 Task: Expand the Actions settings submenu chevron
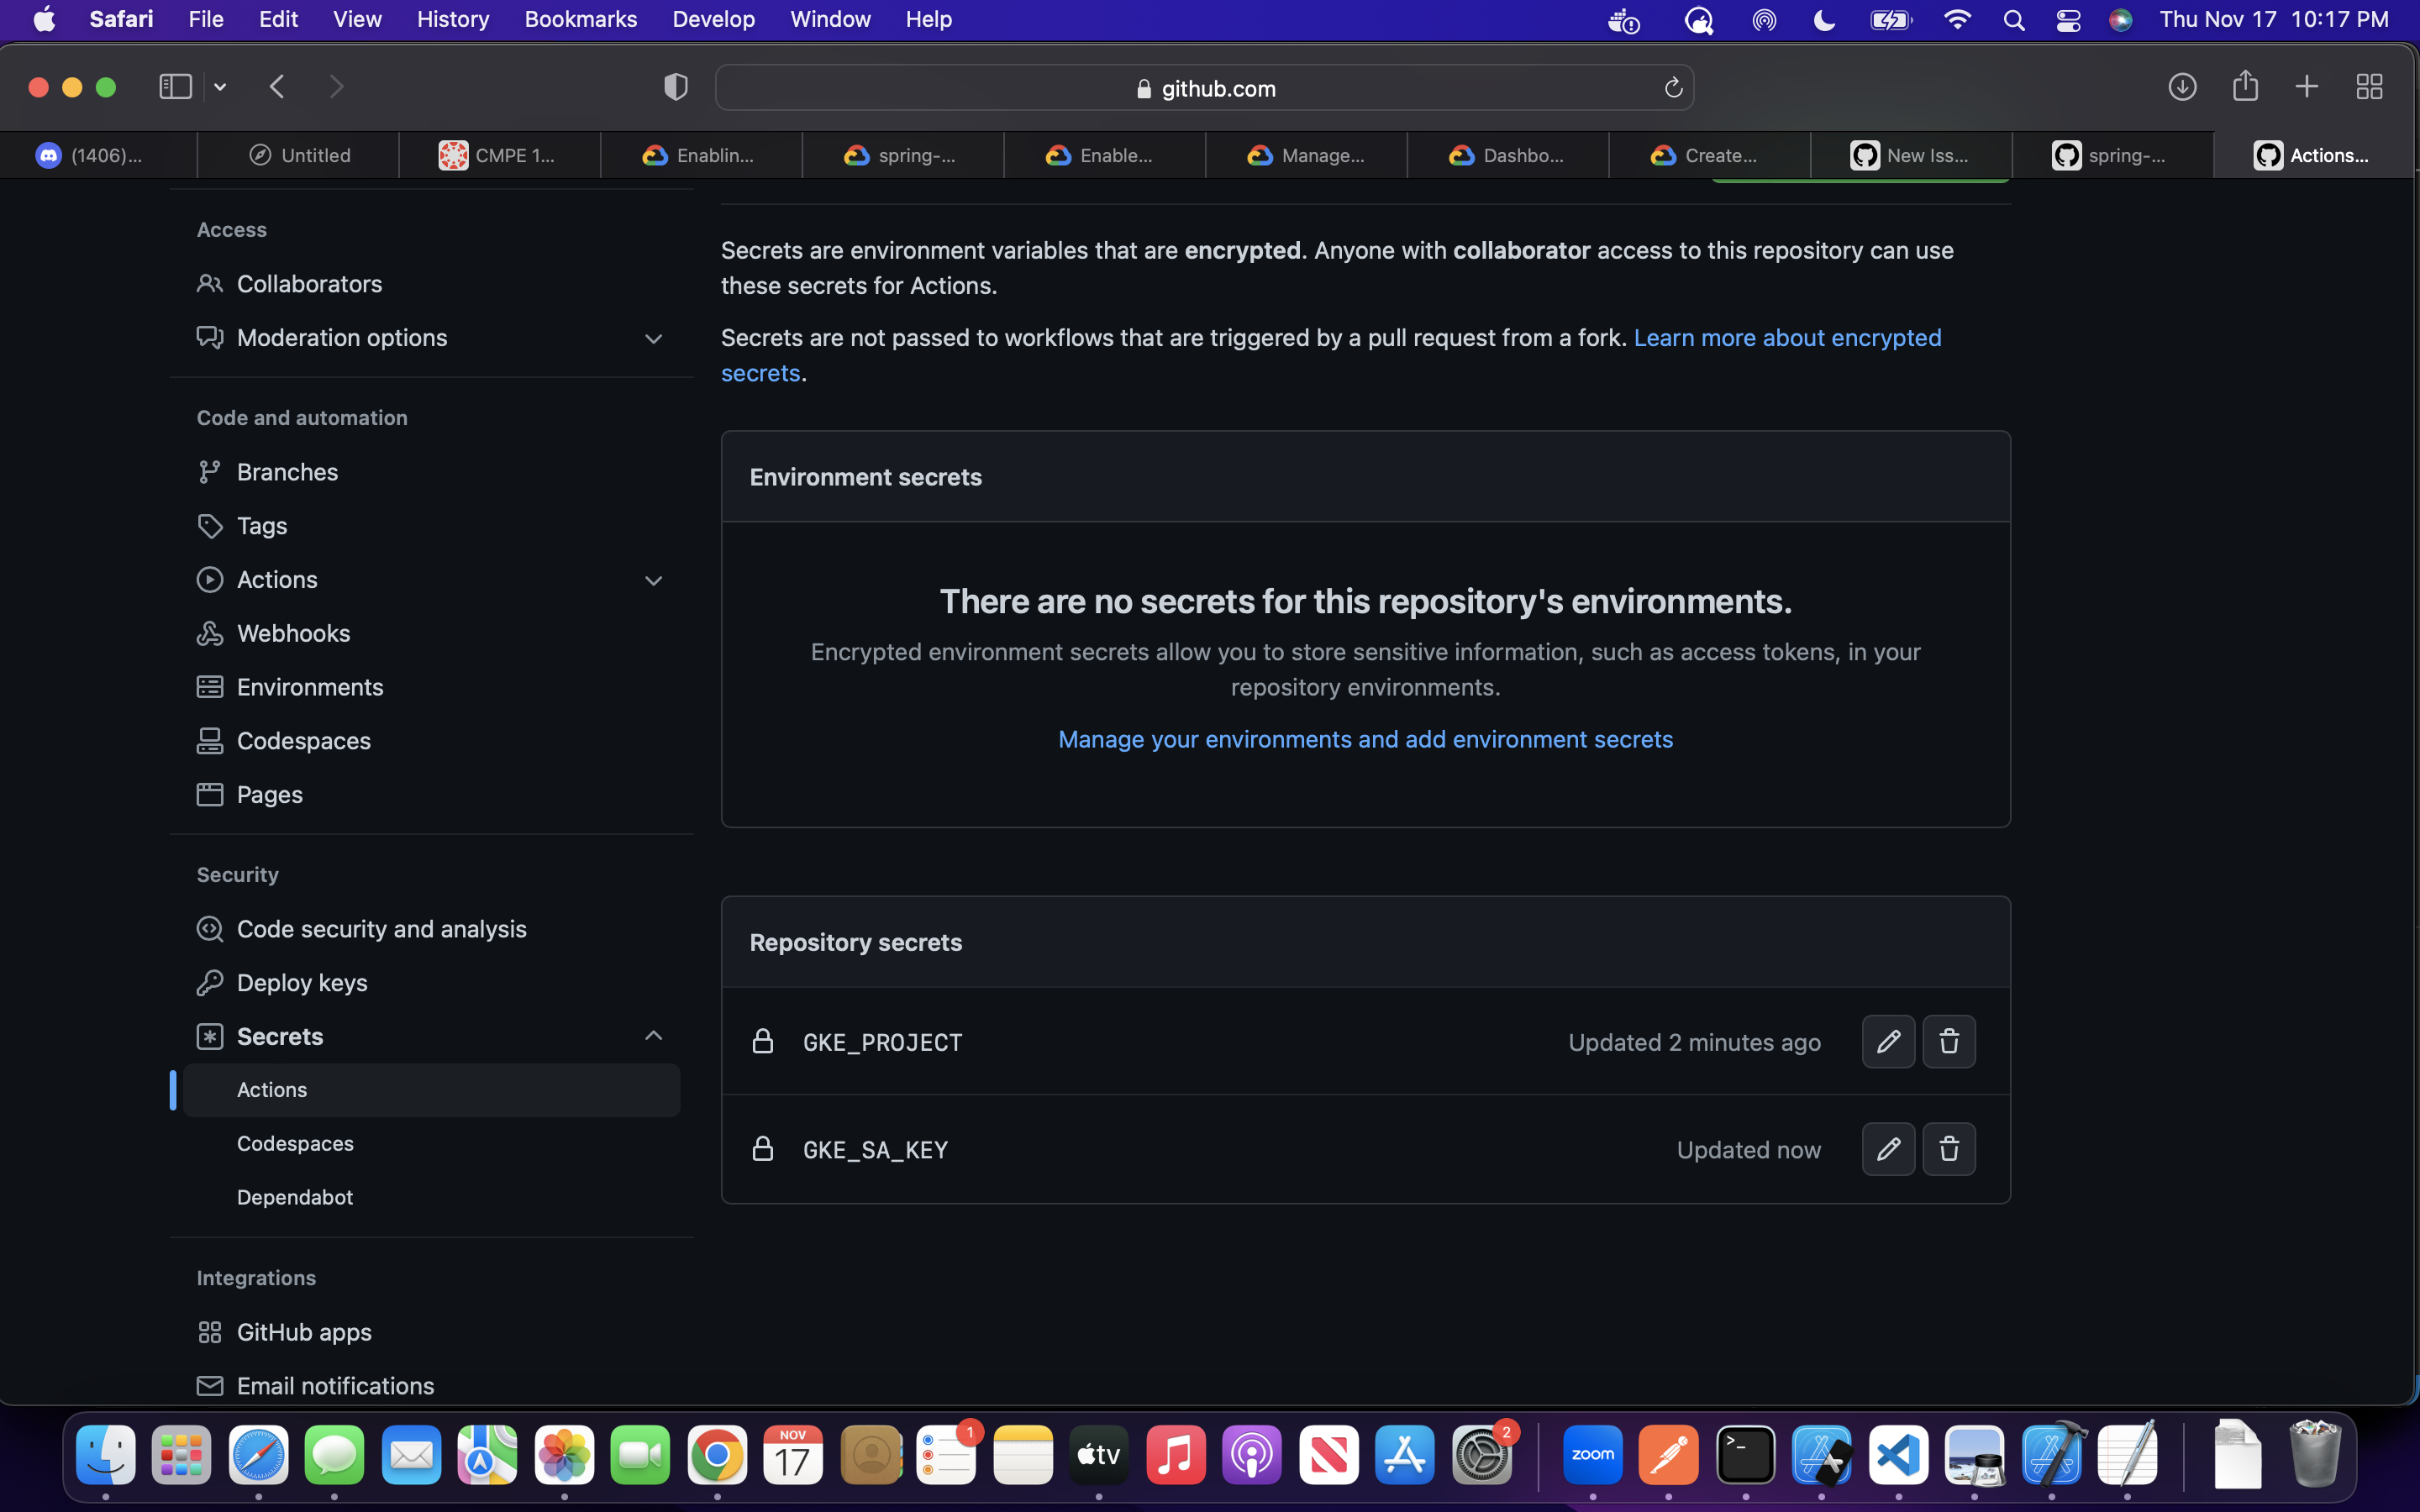[653, 580]
